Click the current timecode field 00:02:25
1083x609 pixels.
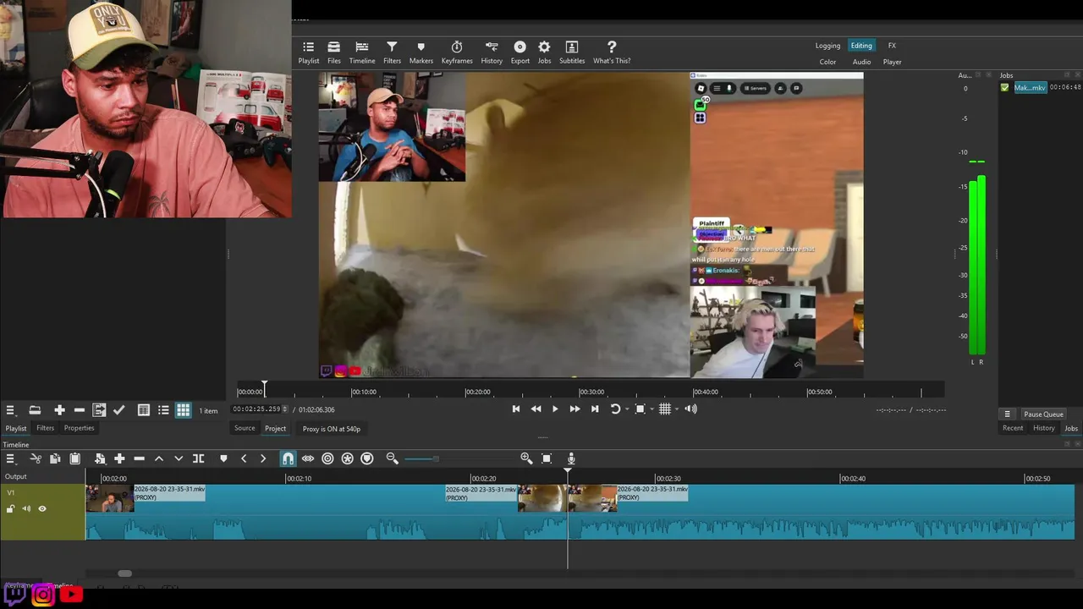(256, 409)
